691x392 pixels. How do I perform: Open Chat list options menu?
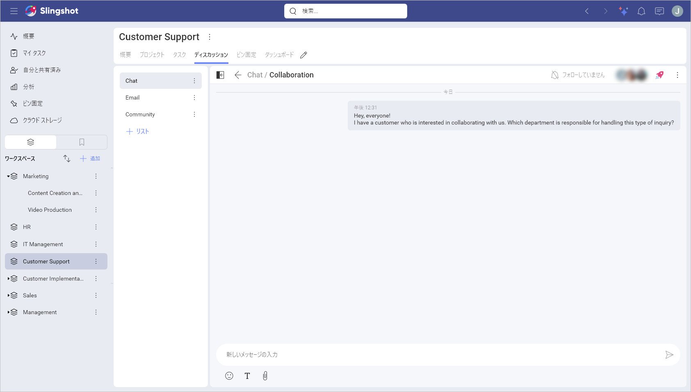pos(194,81)
